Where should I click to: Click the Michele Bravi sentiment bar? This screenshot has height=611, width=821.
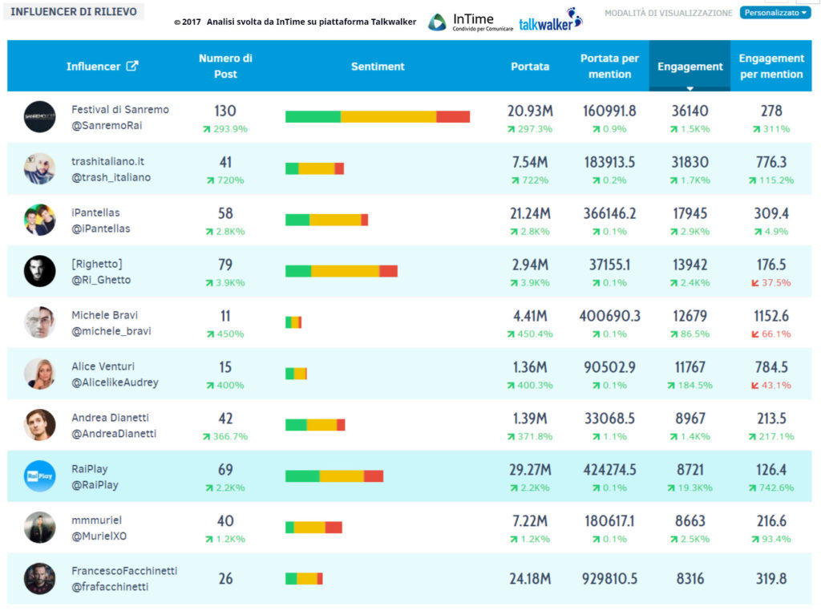(293, 322)
